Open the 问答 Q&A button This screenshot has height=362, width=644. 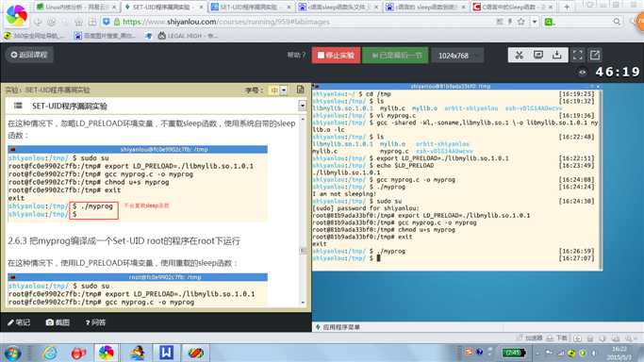[95, 322]
